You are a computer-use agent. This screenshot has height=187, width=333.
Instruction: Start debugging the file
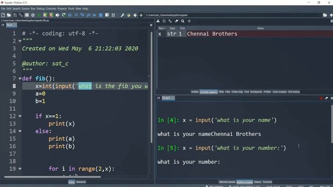coord(70,15)
